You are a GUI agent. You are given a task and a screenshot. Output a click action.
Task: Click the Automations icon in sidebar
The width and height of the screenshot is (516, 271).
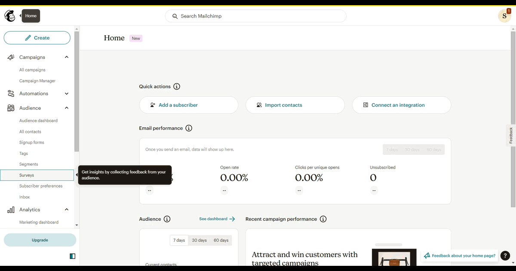(x=11, y=94)
